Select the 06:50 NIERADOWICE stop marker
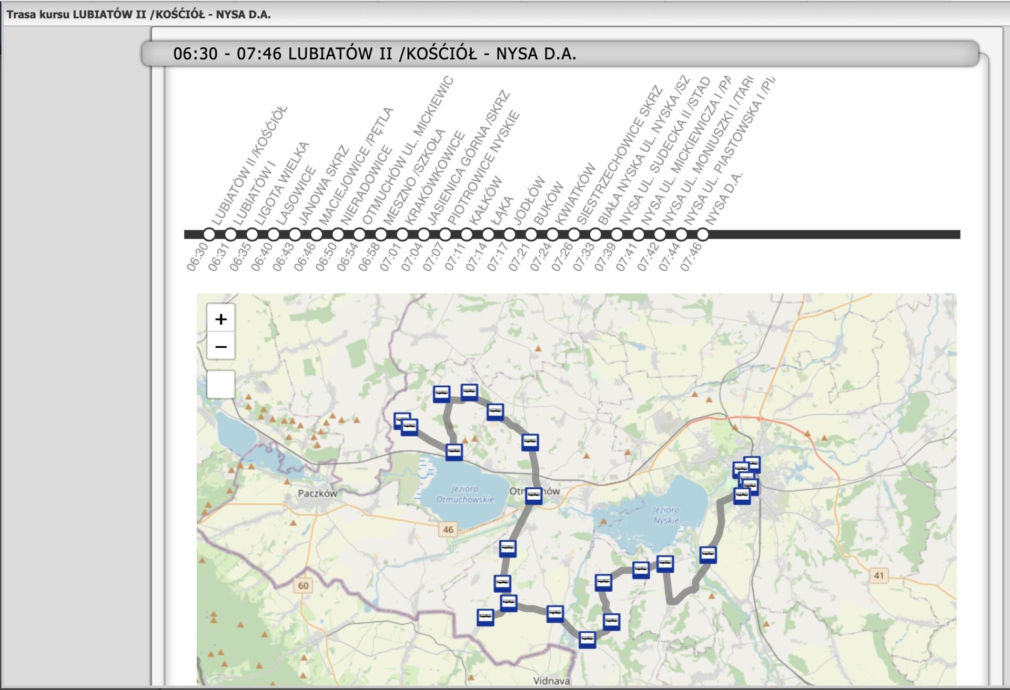 tap(338, 234)
